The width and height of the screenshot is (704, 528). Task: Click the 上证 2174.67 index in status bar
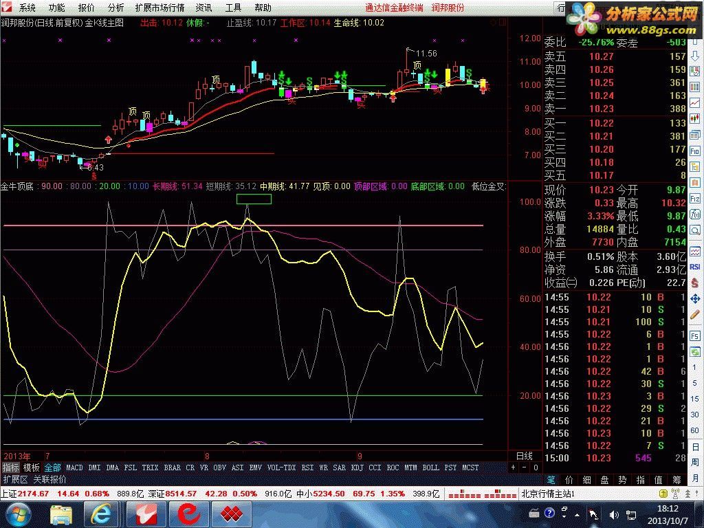coord(25,494)
